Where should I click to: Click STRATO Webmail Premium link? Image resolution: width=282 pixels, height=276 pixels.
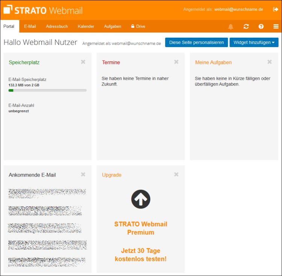coord(141,228)
